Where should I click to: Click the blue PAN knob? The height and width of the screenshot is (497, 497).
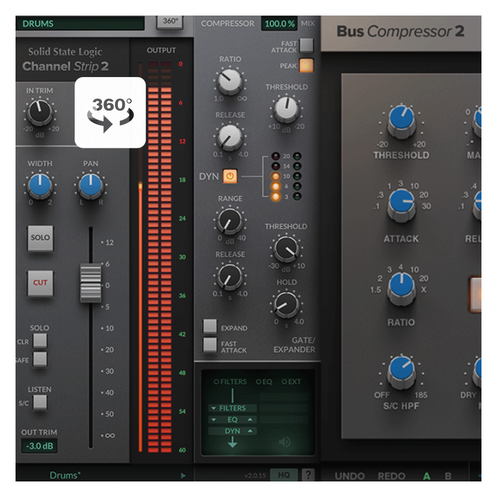click(x=91, y=186)
